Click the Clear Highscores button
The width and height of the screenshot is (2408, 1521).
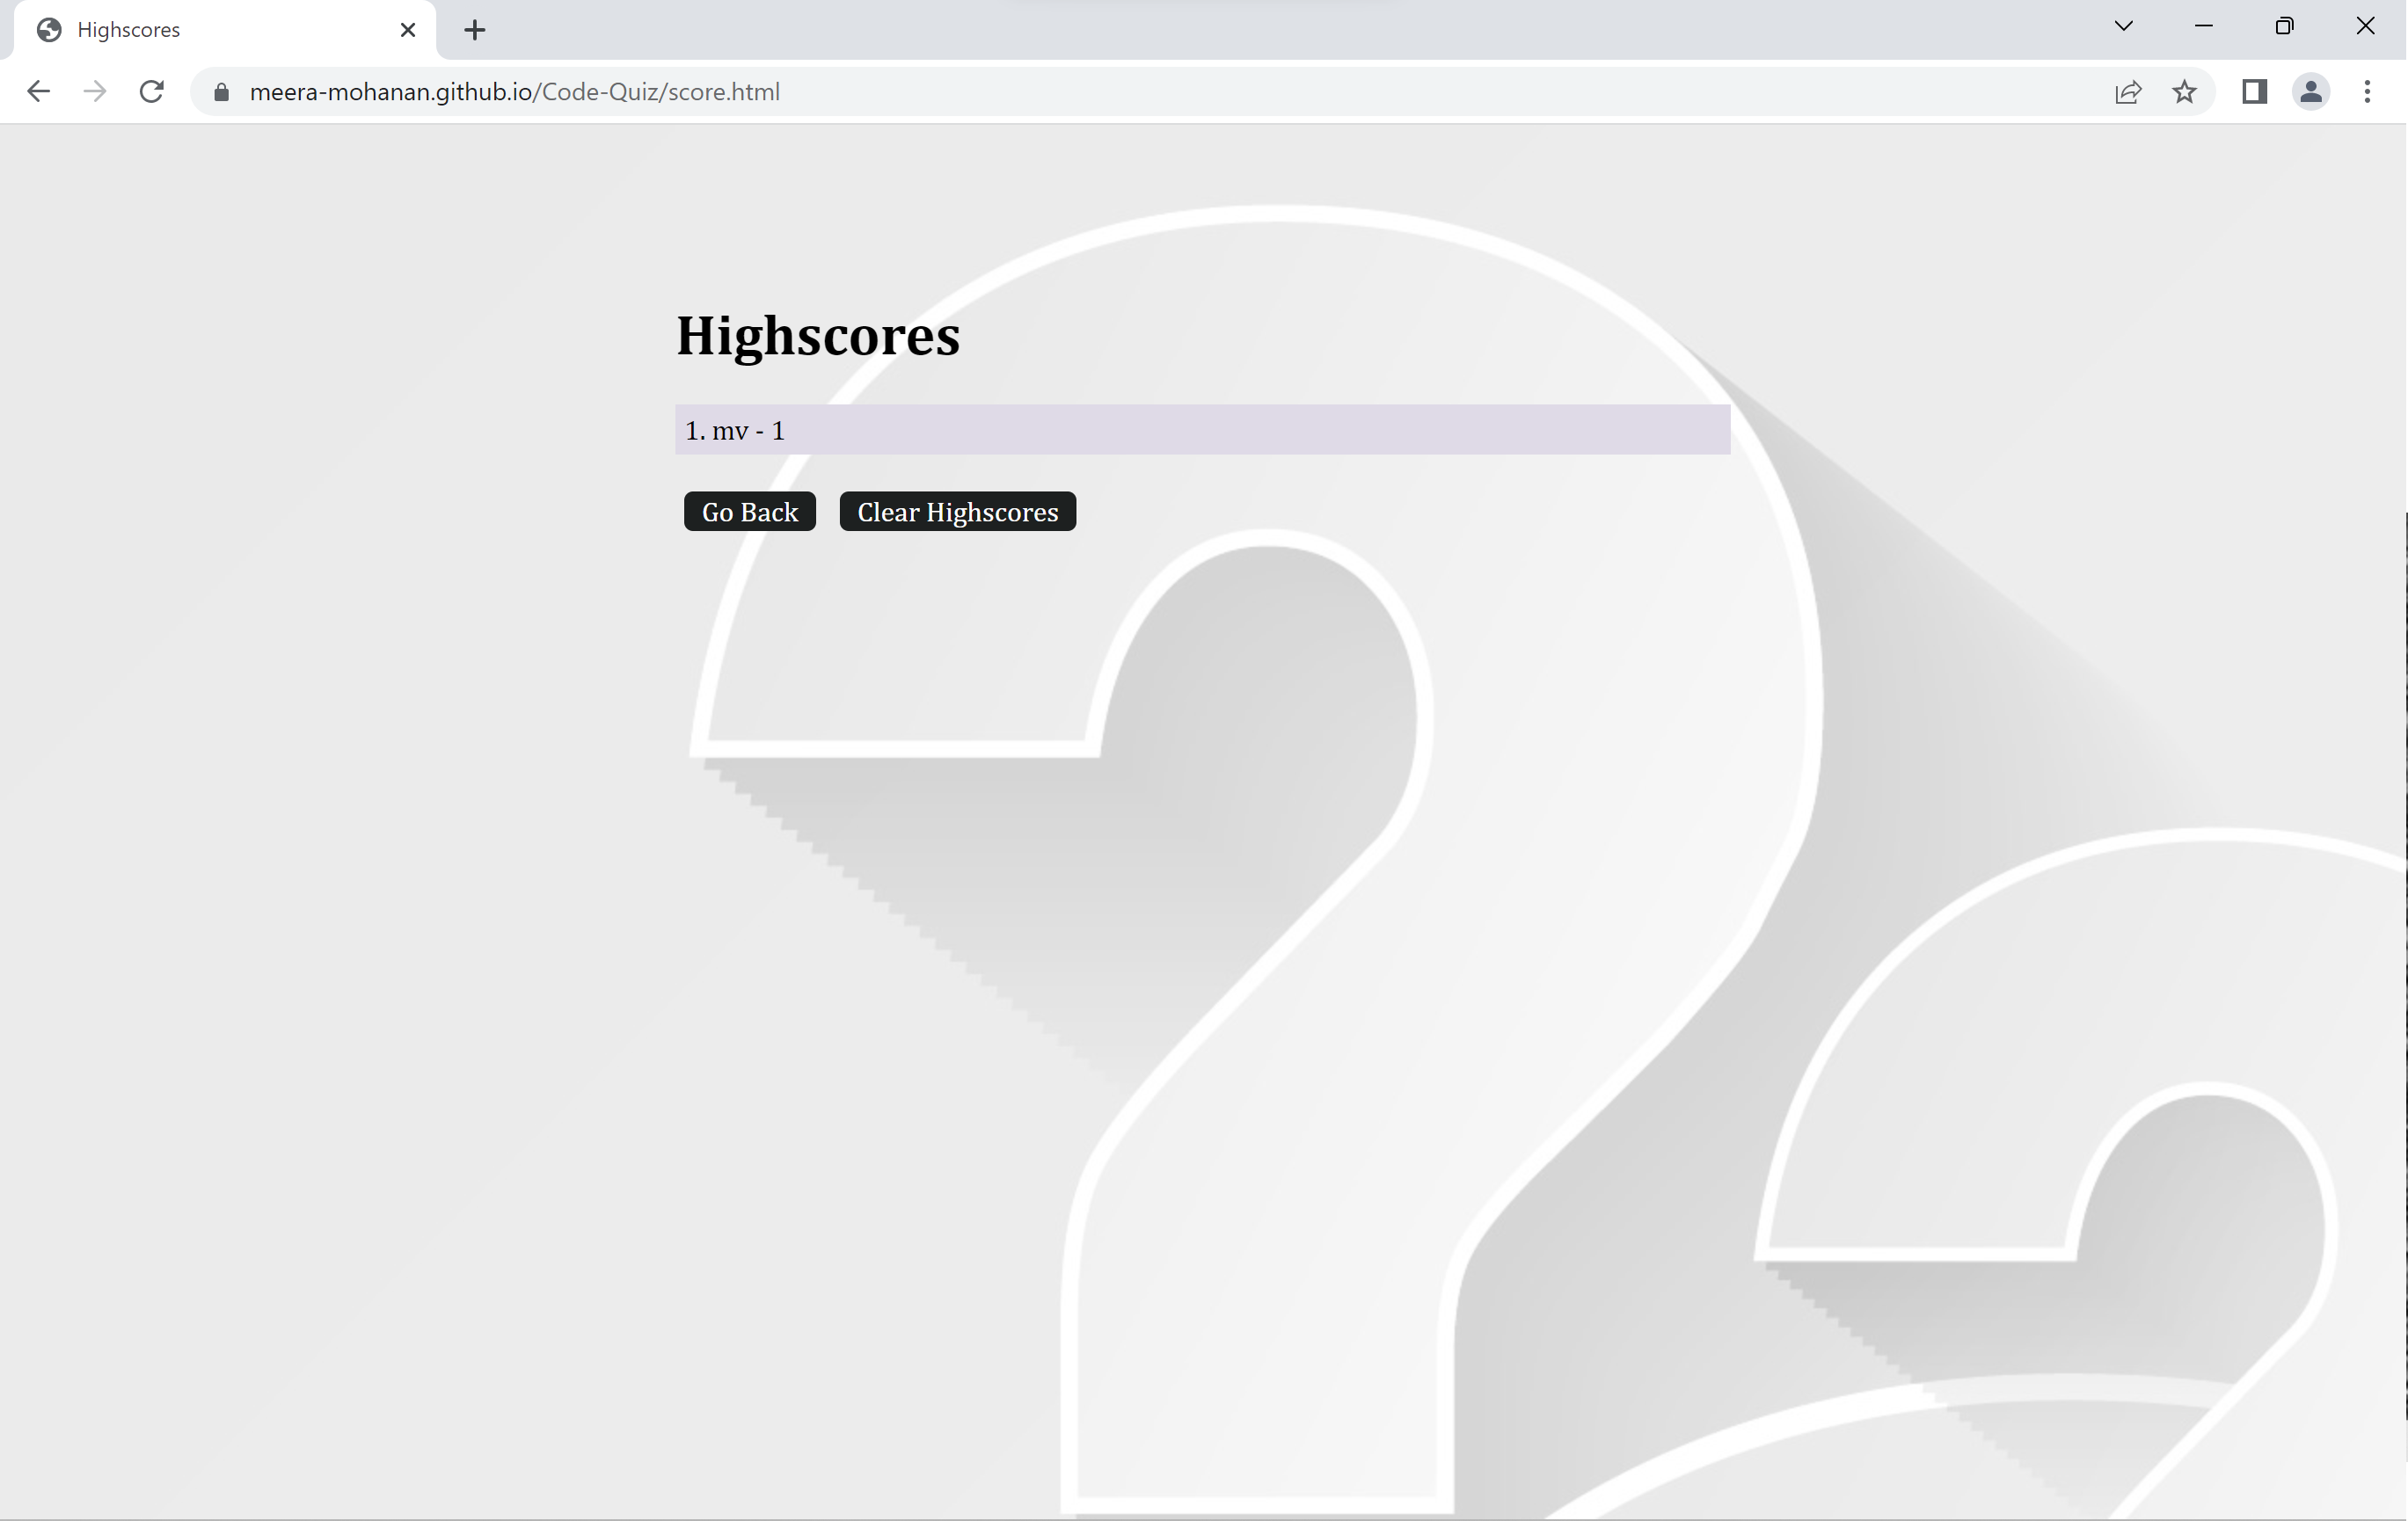point(957,511)
